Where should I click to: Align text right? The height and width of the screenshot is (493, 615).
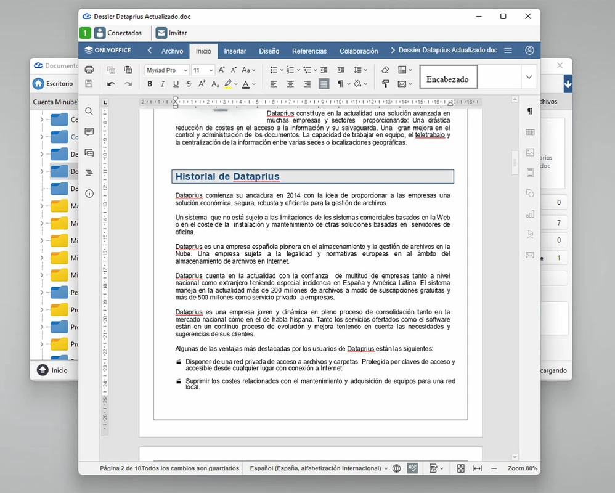[307, 84]
